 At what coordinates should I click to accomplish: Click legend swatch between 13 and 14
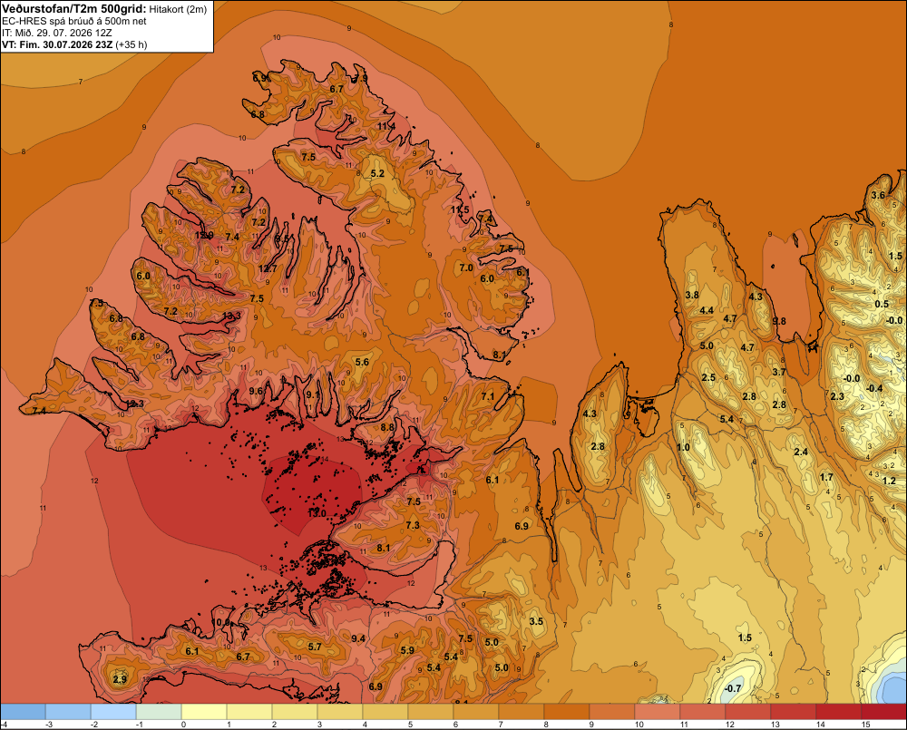tap(793, 712)
